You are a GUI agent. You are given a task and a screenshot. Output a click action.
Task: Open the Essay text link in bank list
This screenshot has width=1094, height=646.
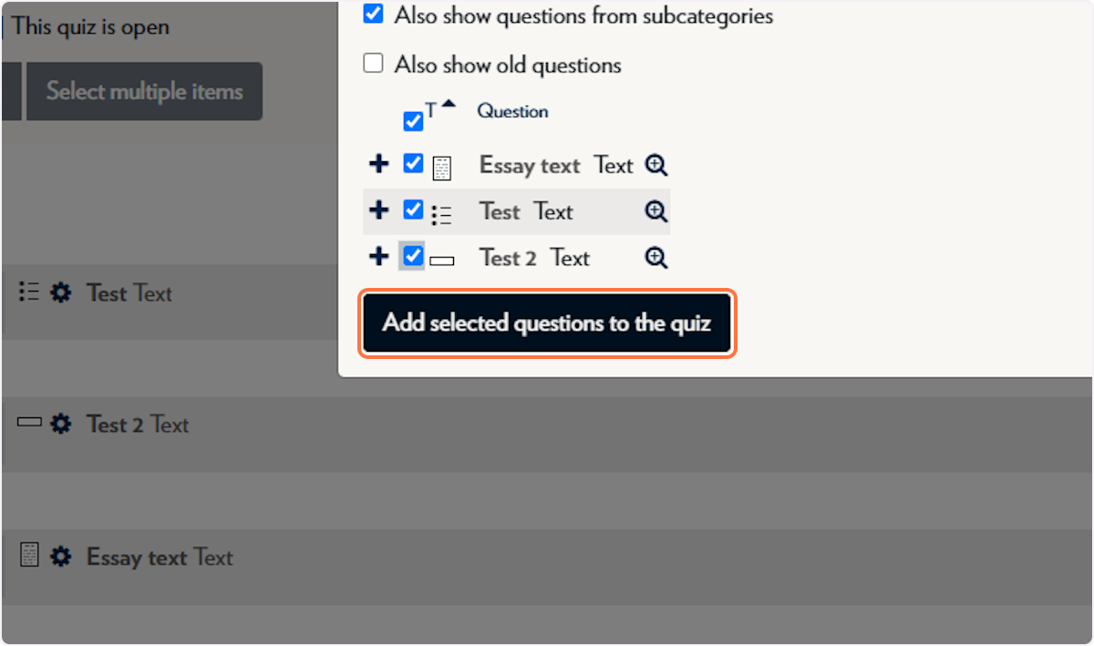tap(530, 166)
